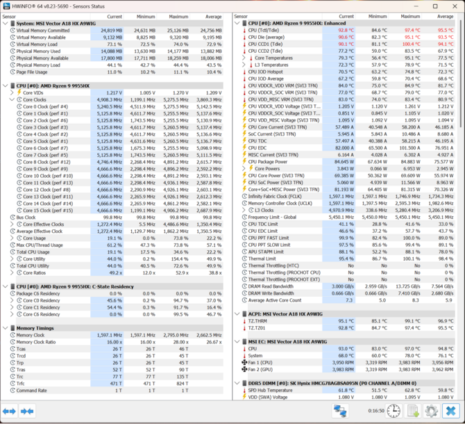
Task: Click the Memory Clock gauge icon
Action: pyautogui.click(x=12, y=335)
